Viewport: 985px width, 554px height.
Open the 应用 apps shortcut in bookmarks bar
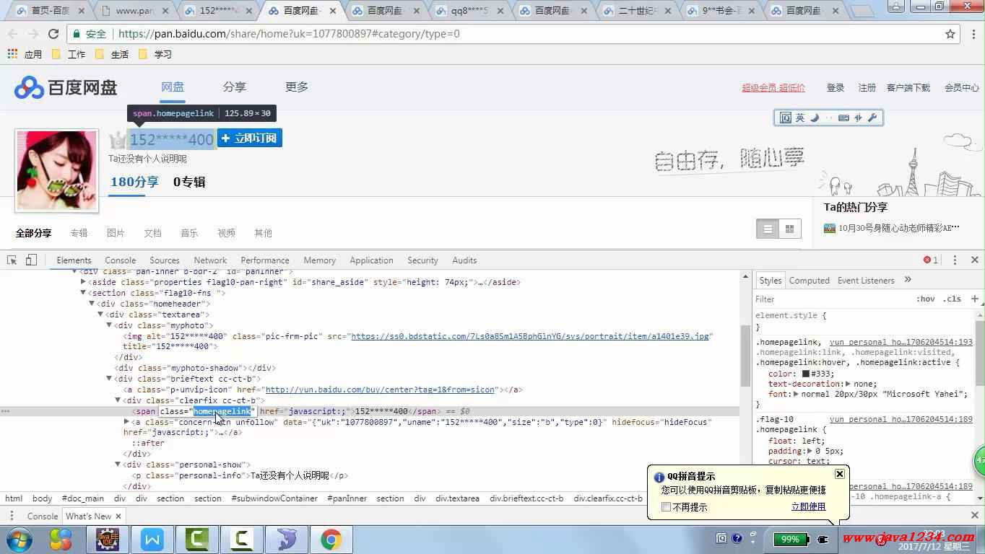(25, 54)
